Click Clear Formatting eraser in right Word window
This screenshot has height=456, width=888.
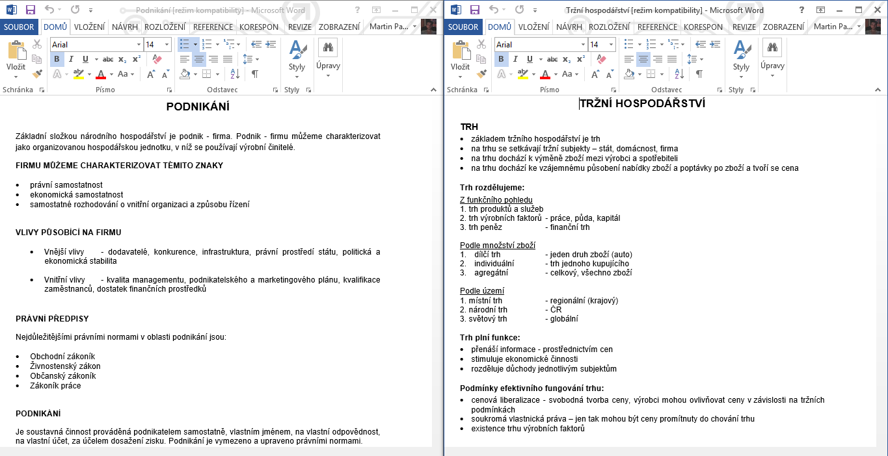pos(600,59)
